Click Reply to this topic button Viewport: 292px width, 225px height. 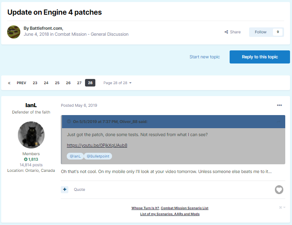[x=260, y=57]
